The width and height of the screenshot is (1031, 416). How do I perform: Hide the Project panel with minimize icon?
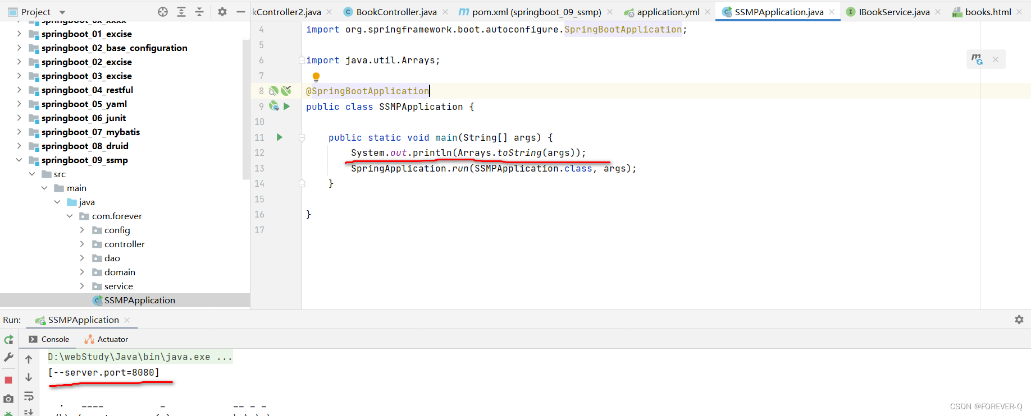pyautogui.click(x=241, y=12)
